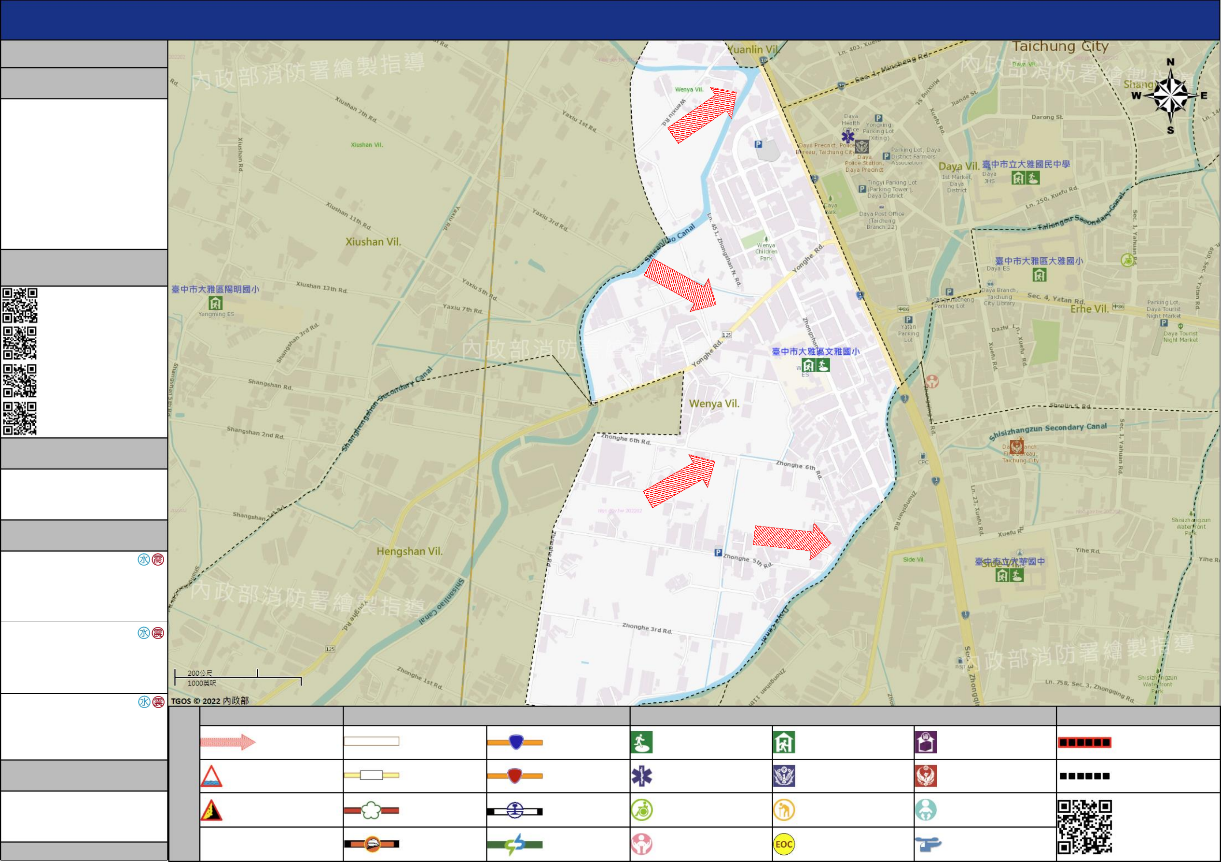Click the Taichung City label
The width and height of the screenshot is (1221, 862).
(1060, 47)
